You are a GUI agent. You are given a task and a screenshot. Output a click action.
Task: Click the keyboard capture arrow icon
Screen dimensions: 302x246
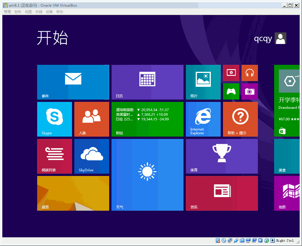(273, 241)
